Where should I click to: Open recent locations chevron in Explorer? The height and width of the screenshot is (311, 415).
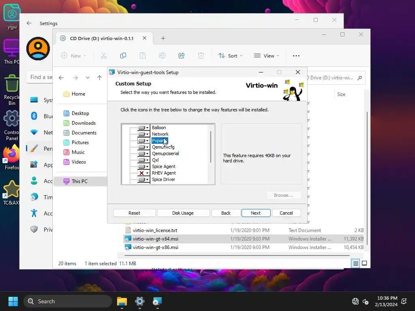(x=88, y=78)
